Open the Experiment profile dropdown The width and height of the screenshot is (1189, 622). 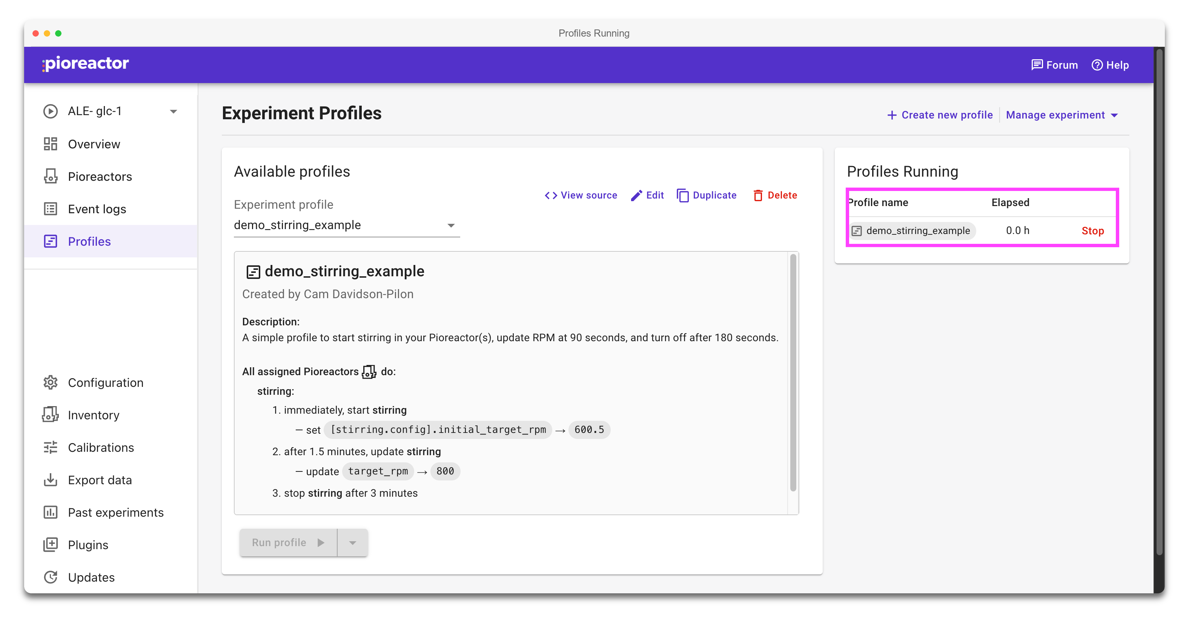click(x=346, y=225)
